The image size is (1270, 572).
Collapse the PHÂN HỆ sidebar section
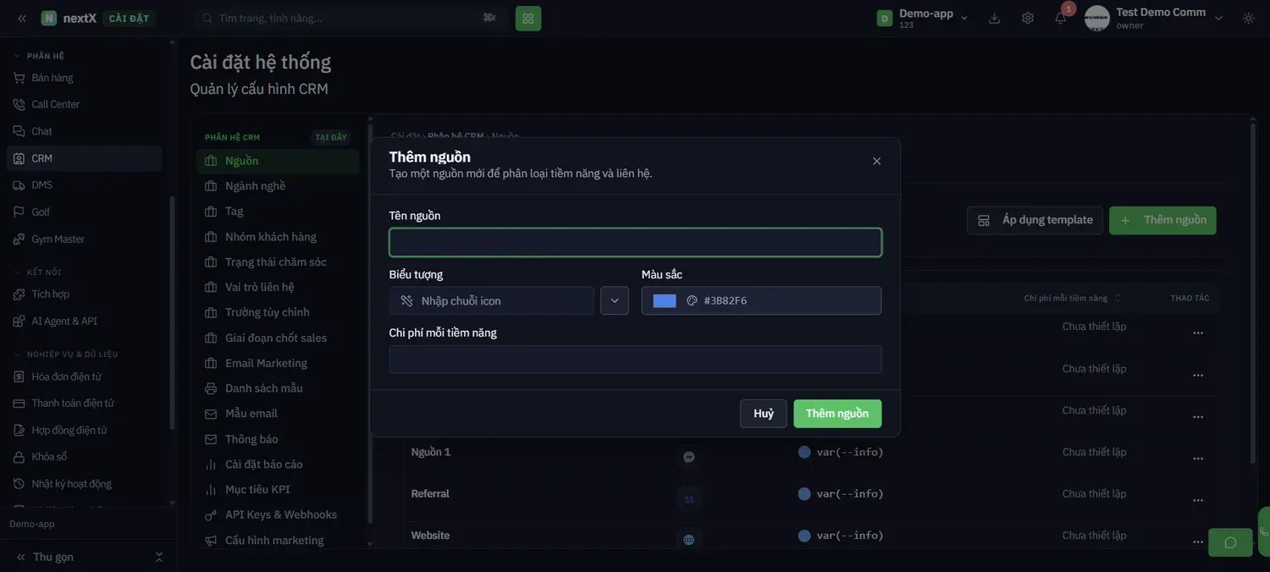click(40, 56)
